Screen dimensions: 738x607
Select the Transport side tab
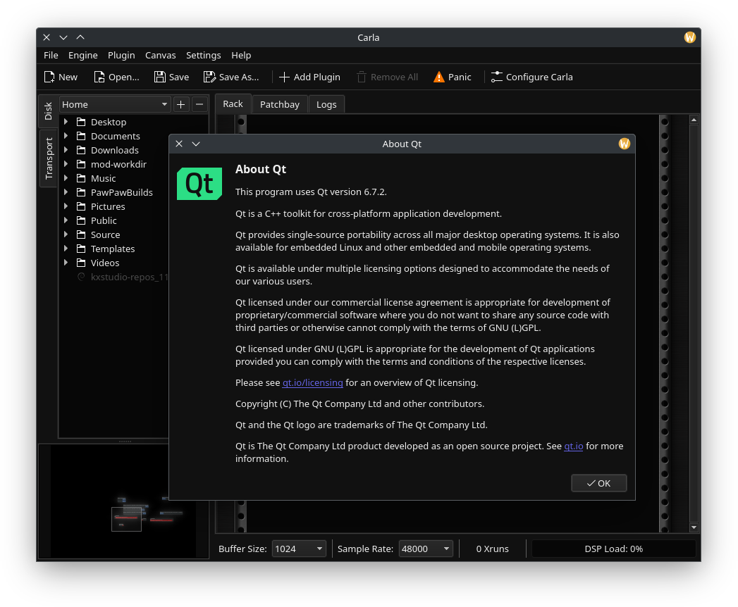point(49,158)
